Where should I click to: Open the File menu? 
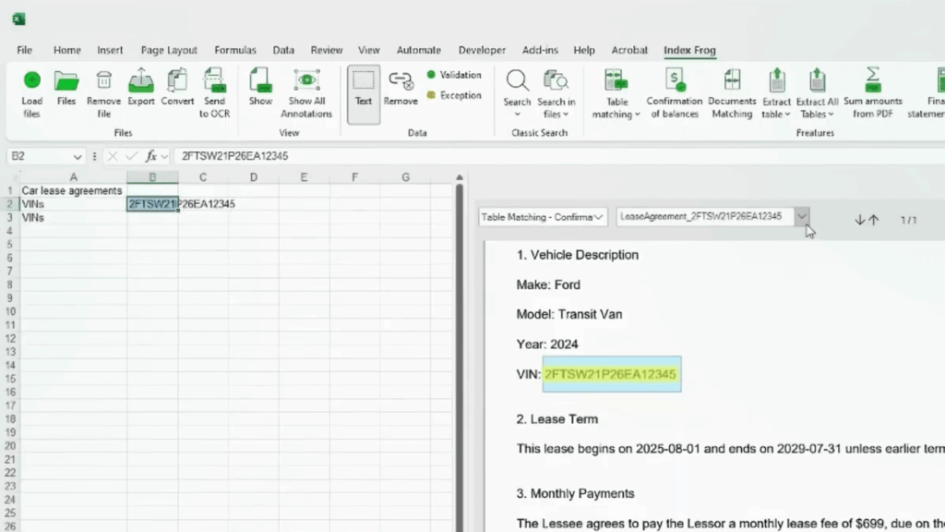click(25, 50)
